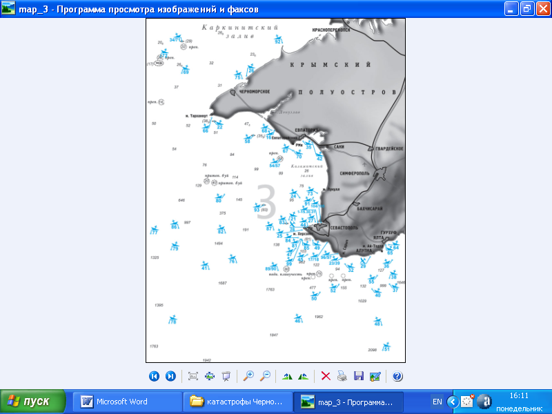Show image at Actual Size
The height and width of the screenshot is (414, 552).
[210, 376]
